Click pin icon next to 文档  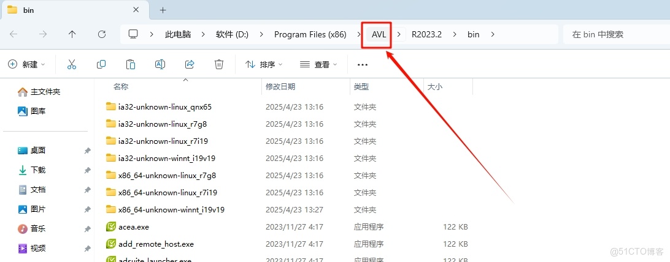tap(87, 190)
